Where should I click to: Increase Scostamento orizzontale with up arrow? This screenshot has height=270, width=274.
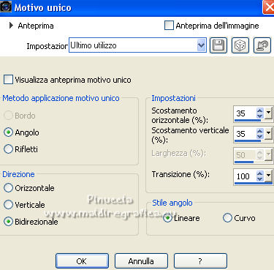point(260,110)
